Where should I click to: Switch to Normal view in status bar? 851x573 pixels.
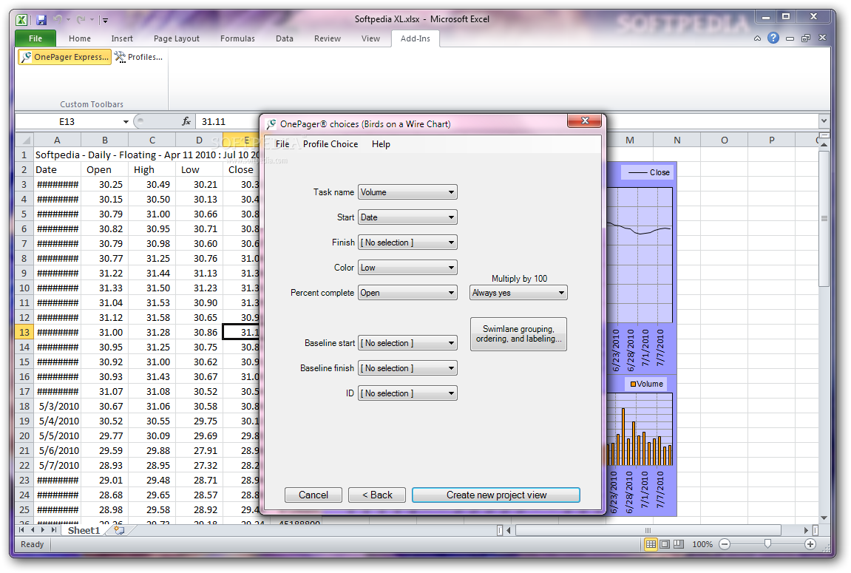click(650, 544)
